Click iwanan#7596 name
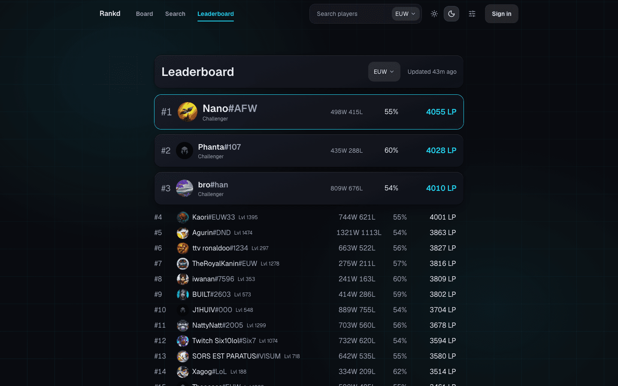Viewport: 618px width, 386px height. tap(213, 279)
